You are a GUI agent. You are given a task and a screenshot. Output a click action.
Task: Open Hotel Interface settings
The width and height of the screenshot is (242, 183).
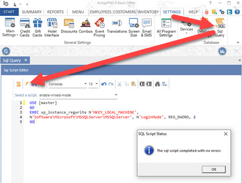pos(52,27)
